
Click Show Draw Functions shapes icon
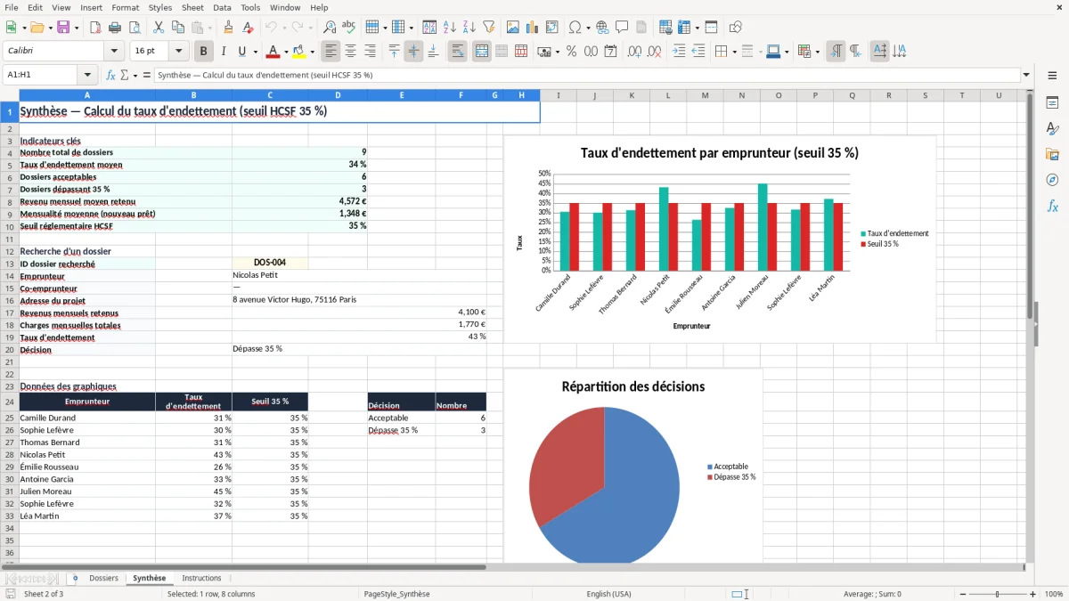point(735,28)
